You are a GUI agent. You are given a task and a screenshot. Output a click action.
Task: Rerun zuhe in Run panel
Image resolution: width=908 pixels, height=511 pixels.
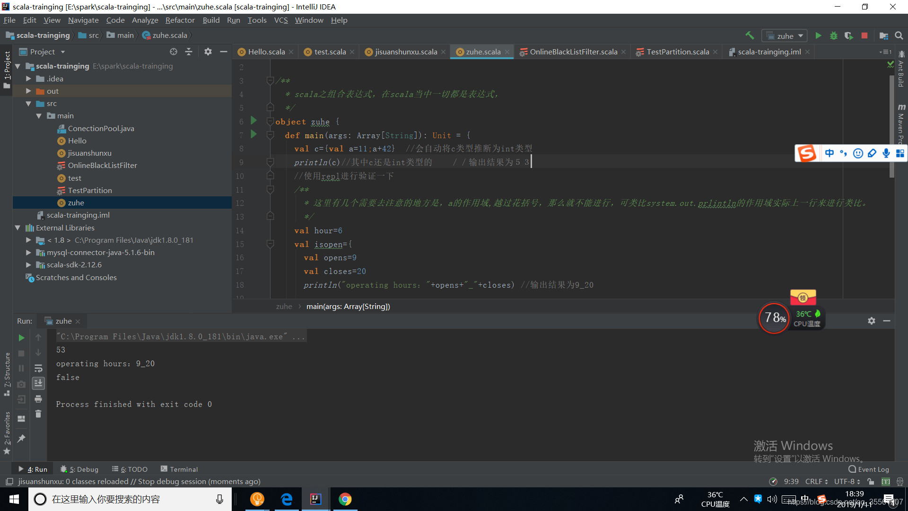click(21, 338)
